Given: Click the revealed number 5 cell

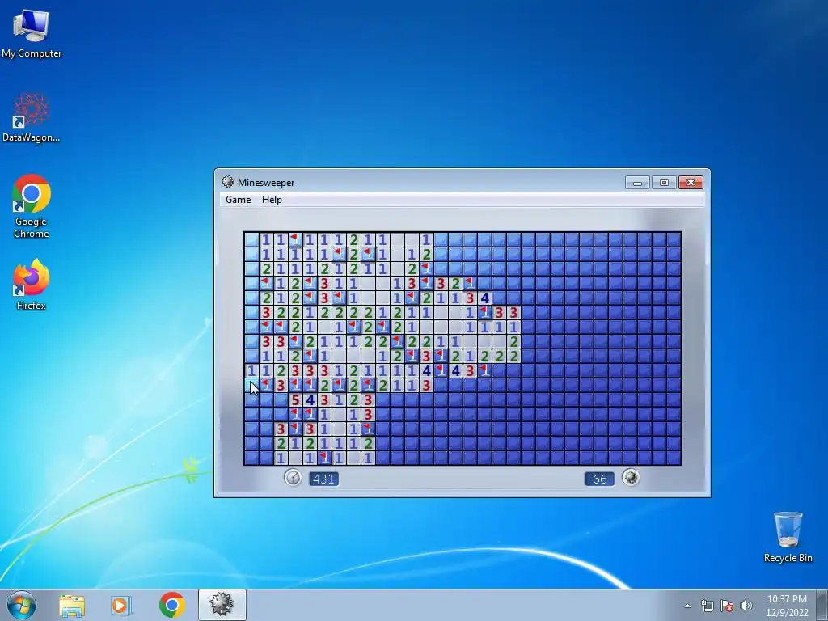Looking at the screenshot, I should click(x=295, y=399).
